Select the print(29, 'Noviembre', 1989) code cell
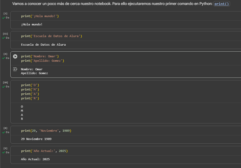 click(46, 131)
